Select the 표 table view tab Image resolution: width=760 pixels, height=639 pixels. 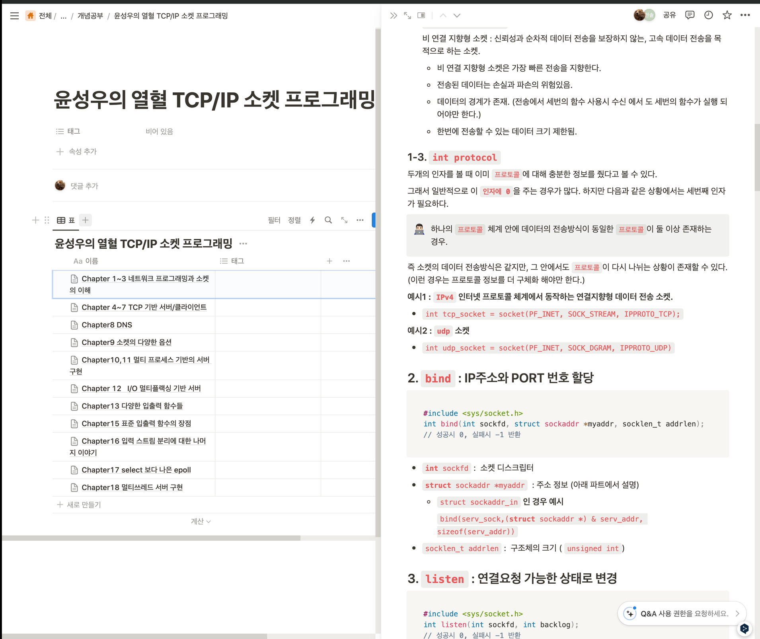[66, 220]
